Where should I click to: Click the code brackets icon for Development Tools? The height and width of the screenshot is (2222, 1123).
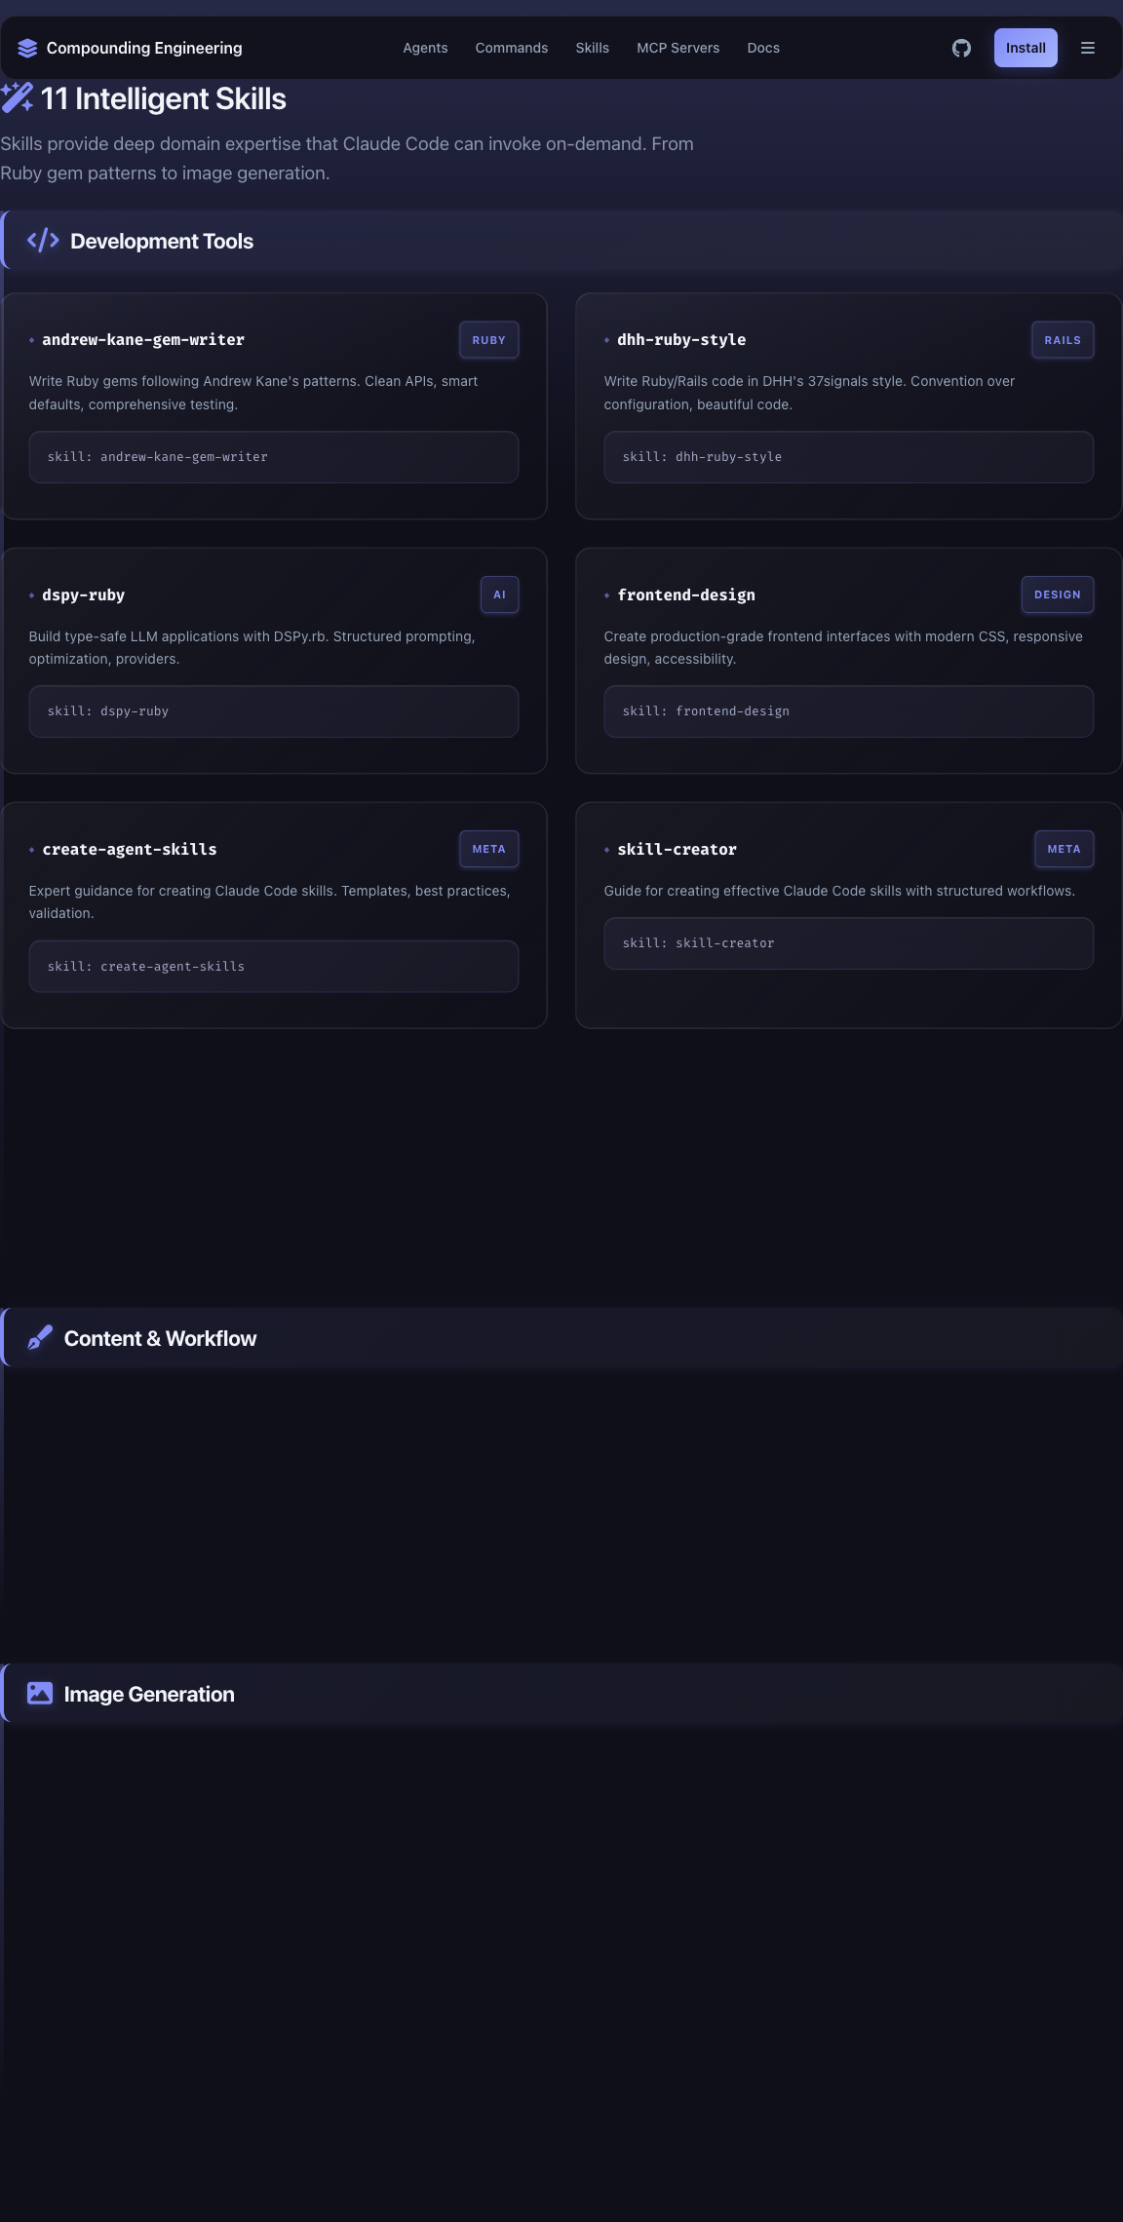pos(43,241)
